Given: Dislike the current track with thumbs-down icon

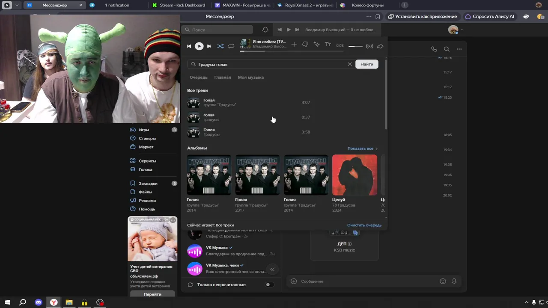Looking at the screenshot, I should tap(305, 44).
